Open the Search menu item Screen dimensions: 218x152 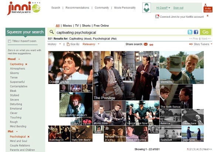coord(56,8)
